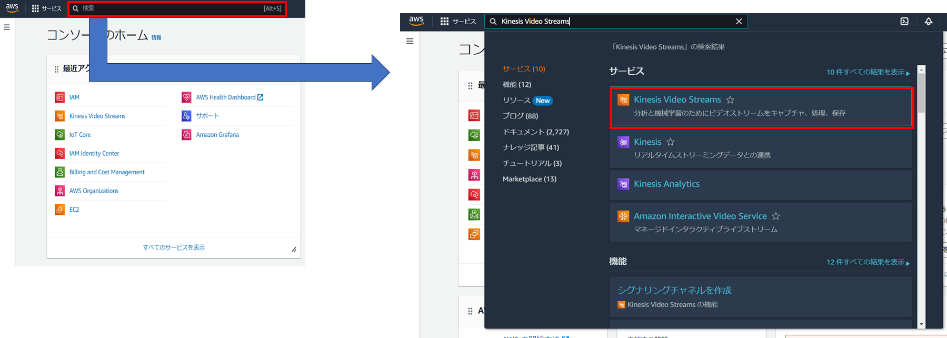Click the search results scrollbar up arrow

(x=921, y=69)
